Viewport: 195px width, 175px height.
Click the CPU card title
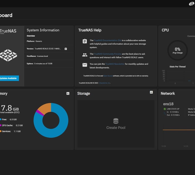(x=165, y=30)
